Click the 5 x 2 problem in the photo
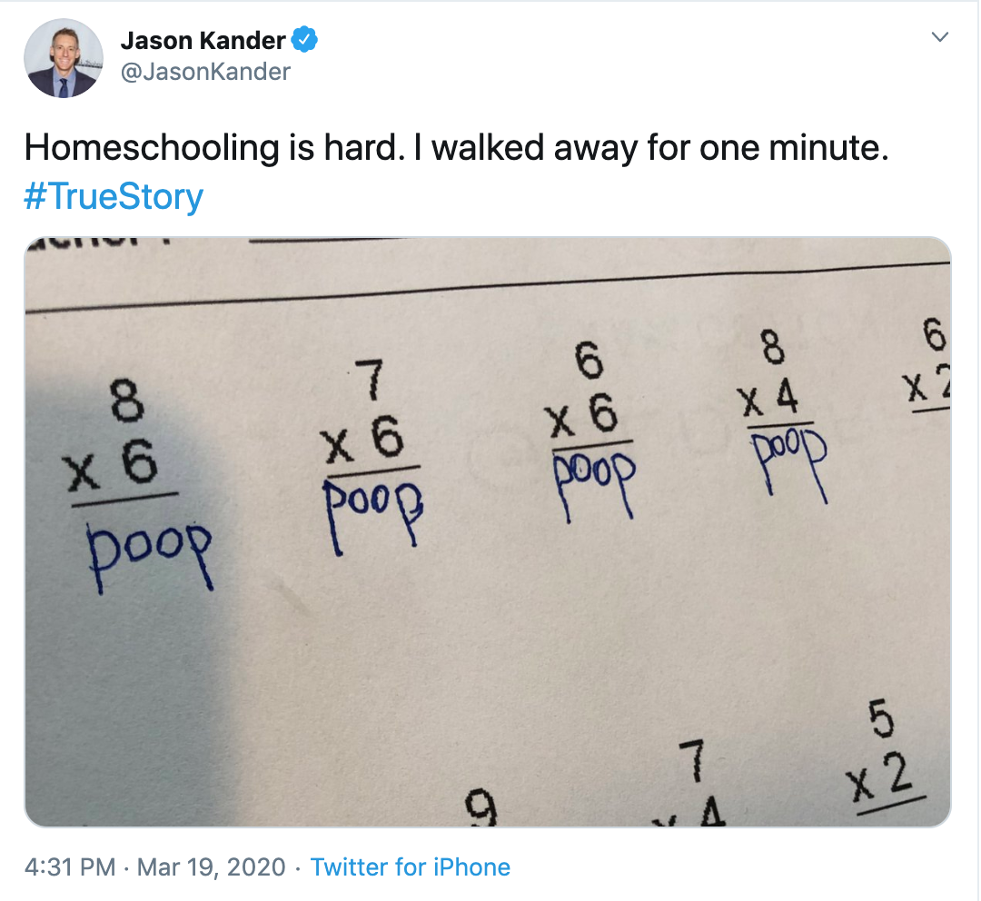 (884, 757)
